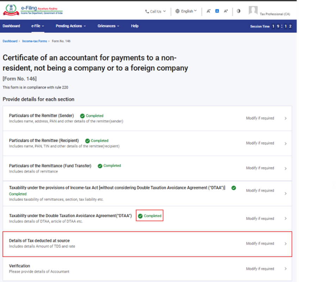Open the Help menu item
Viewport: 336px width, 282px height.
[x=135, y=26]
